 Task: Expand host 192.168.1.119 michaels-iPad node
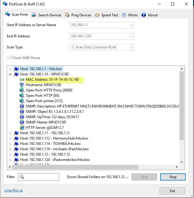click(x=10, y=149)
